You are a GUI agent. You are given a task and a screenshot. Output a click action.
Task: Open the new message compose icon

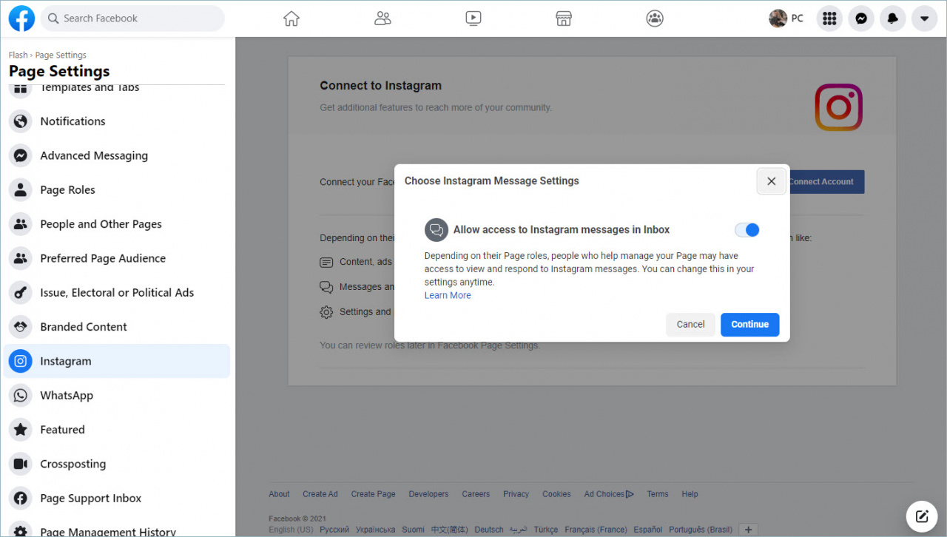(x=922, y=516)
